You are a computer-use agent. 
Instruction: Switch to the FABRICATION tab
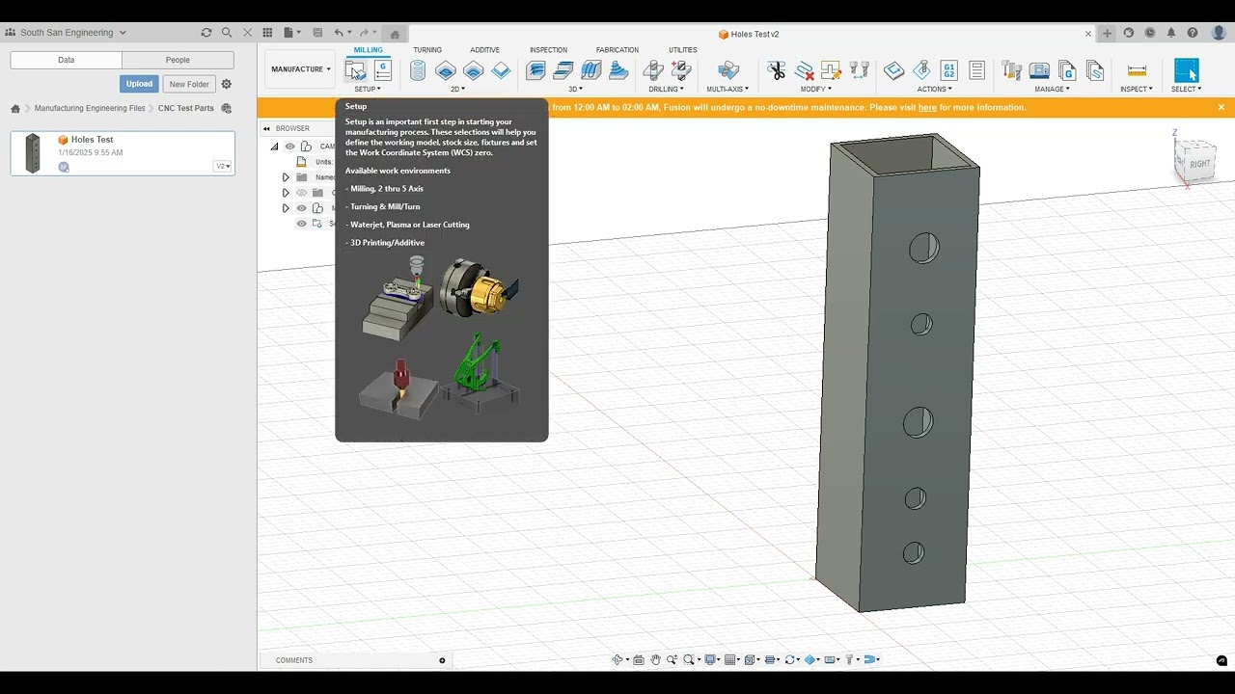pyautogui.click(x=617, y=50)
